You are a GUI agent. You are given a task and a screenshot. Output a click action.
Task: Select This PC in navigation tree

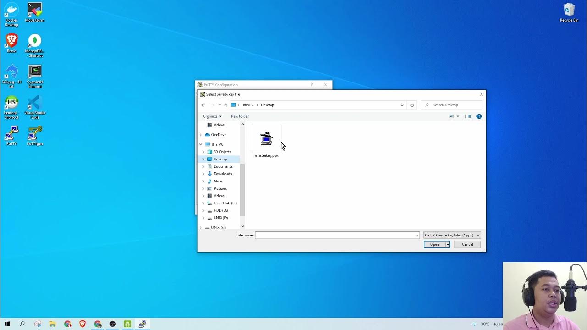pyautogui.click(x=217, y=144)
